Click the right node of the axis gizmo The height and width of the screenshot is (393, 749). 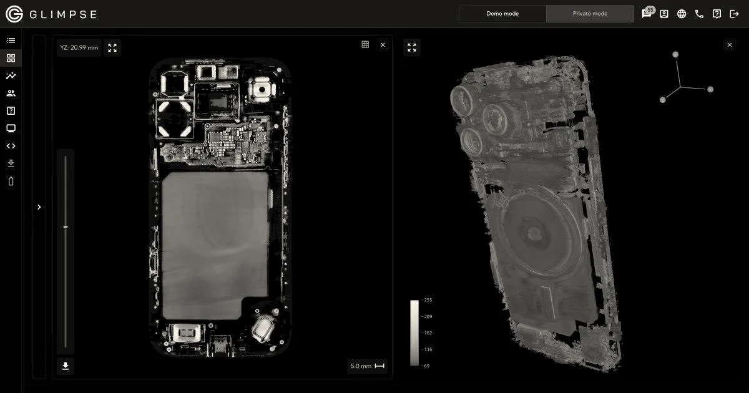click(710, 89)
